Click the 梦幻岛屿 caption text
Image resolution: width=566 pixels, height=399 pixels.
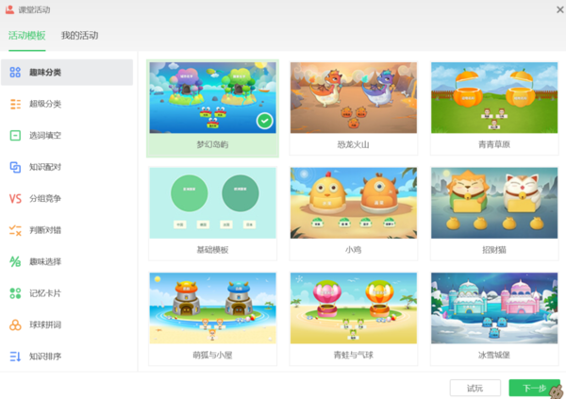click(212, 145)
